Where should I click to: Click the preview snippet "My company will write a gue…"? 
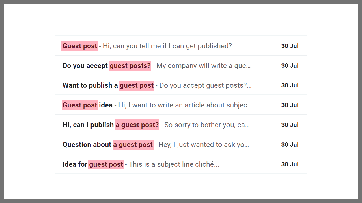tap(203, 66)
